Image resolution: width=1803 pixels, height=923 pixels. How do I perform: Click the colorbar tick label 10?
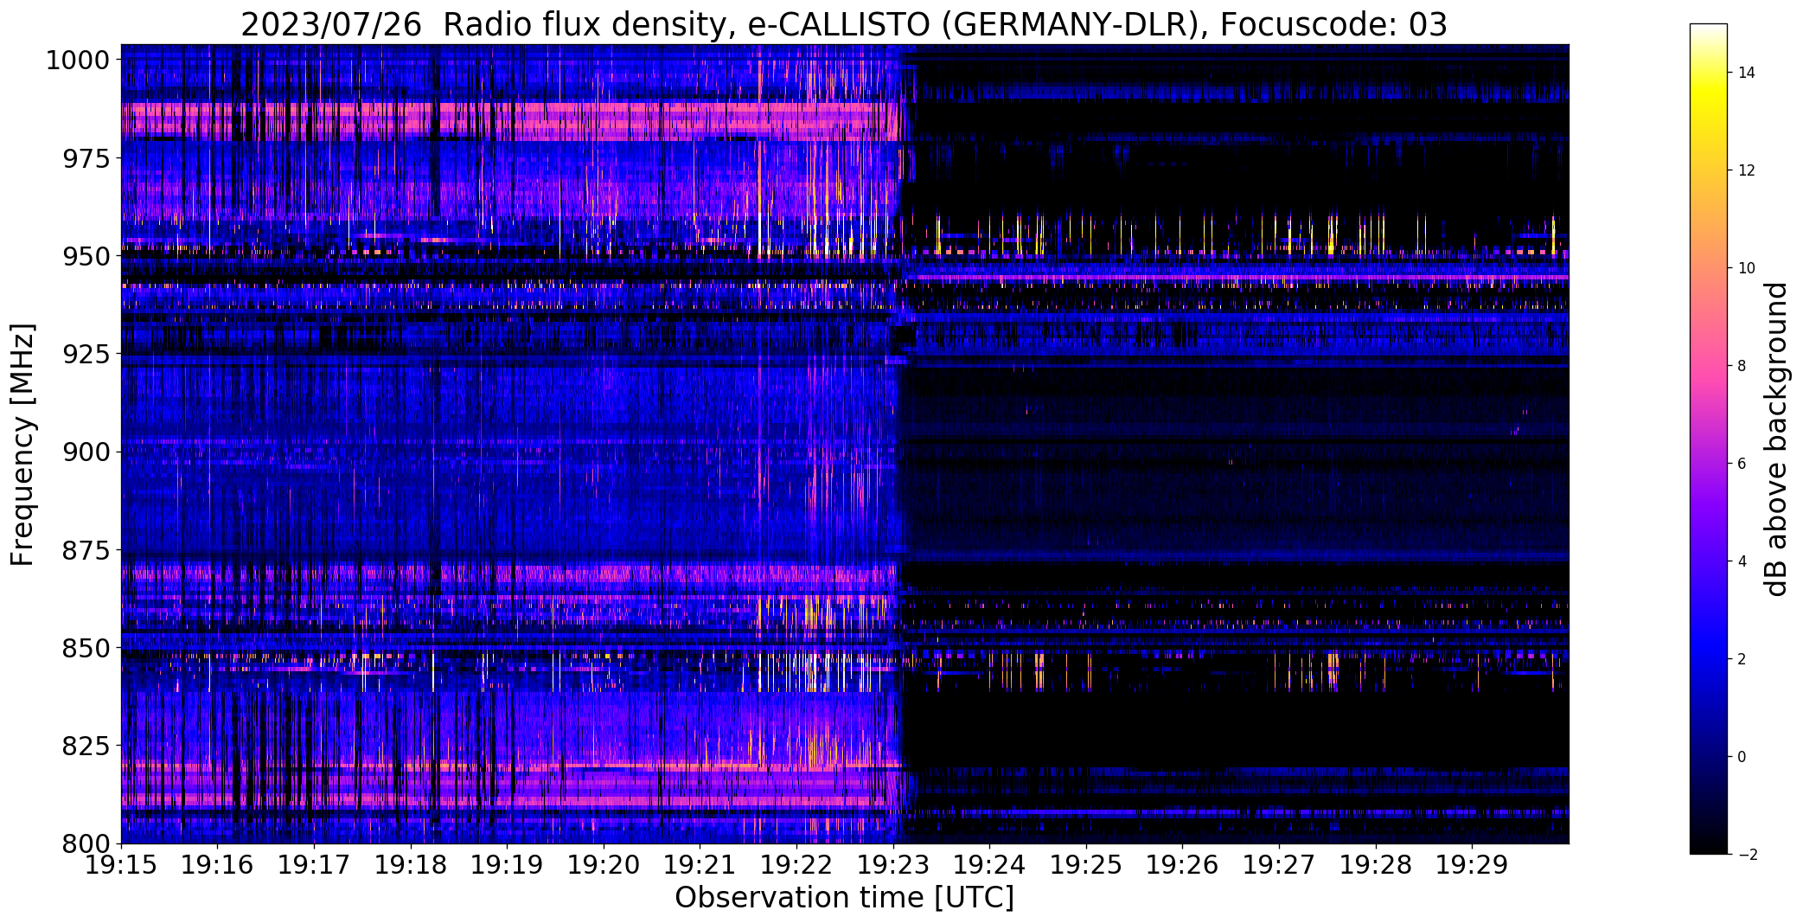(x=1747, y=268)
